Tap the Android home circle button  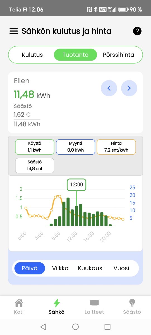75,327
